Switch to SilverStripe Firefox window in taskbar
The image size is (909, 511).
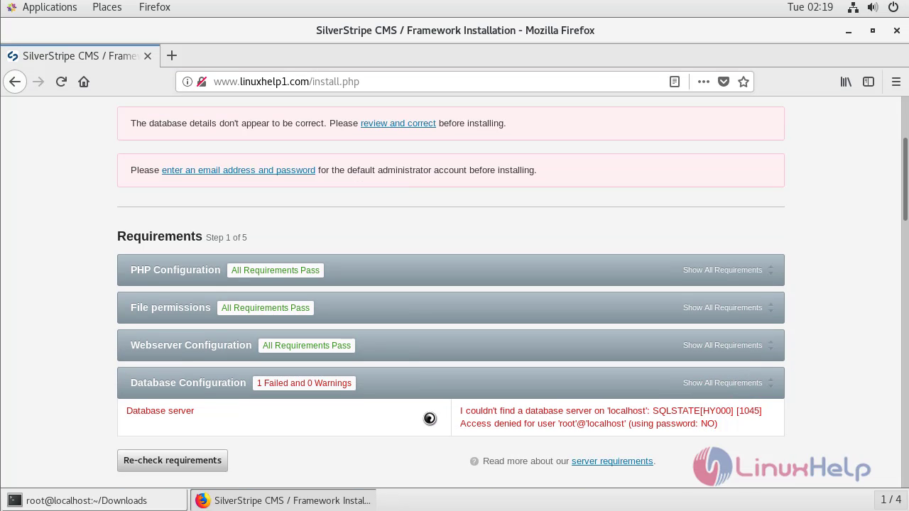coord(283,500)
